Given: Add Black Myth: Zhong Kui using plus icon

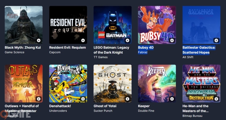Looking at the screenshot, I should pos(39,40).
